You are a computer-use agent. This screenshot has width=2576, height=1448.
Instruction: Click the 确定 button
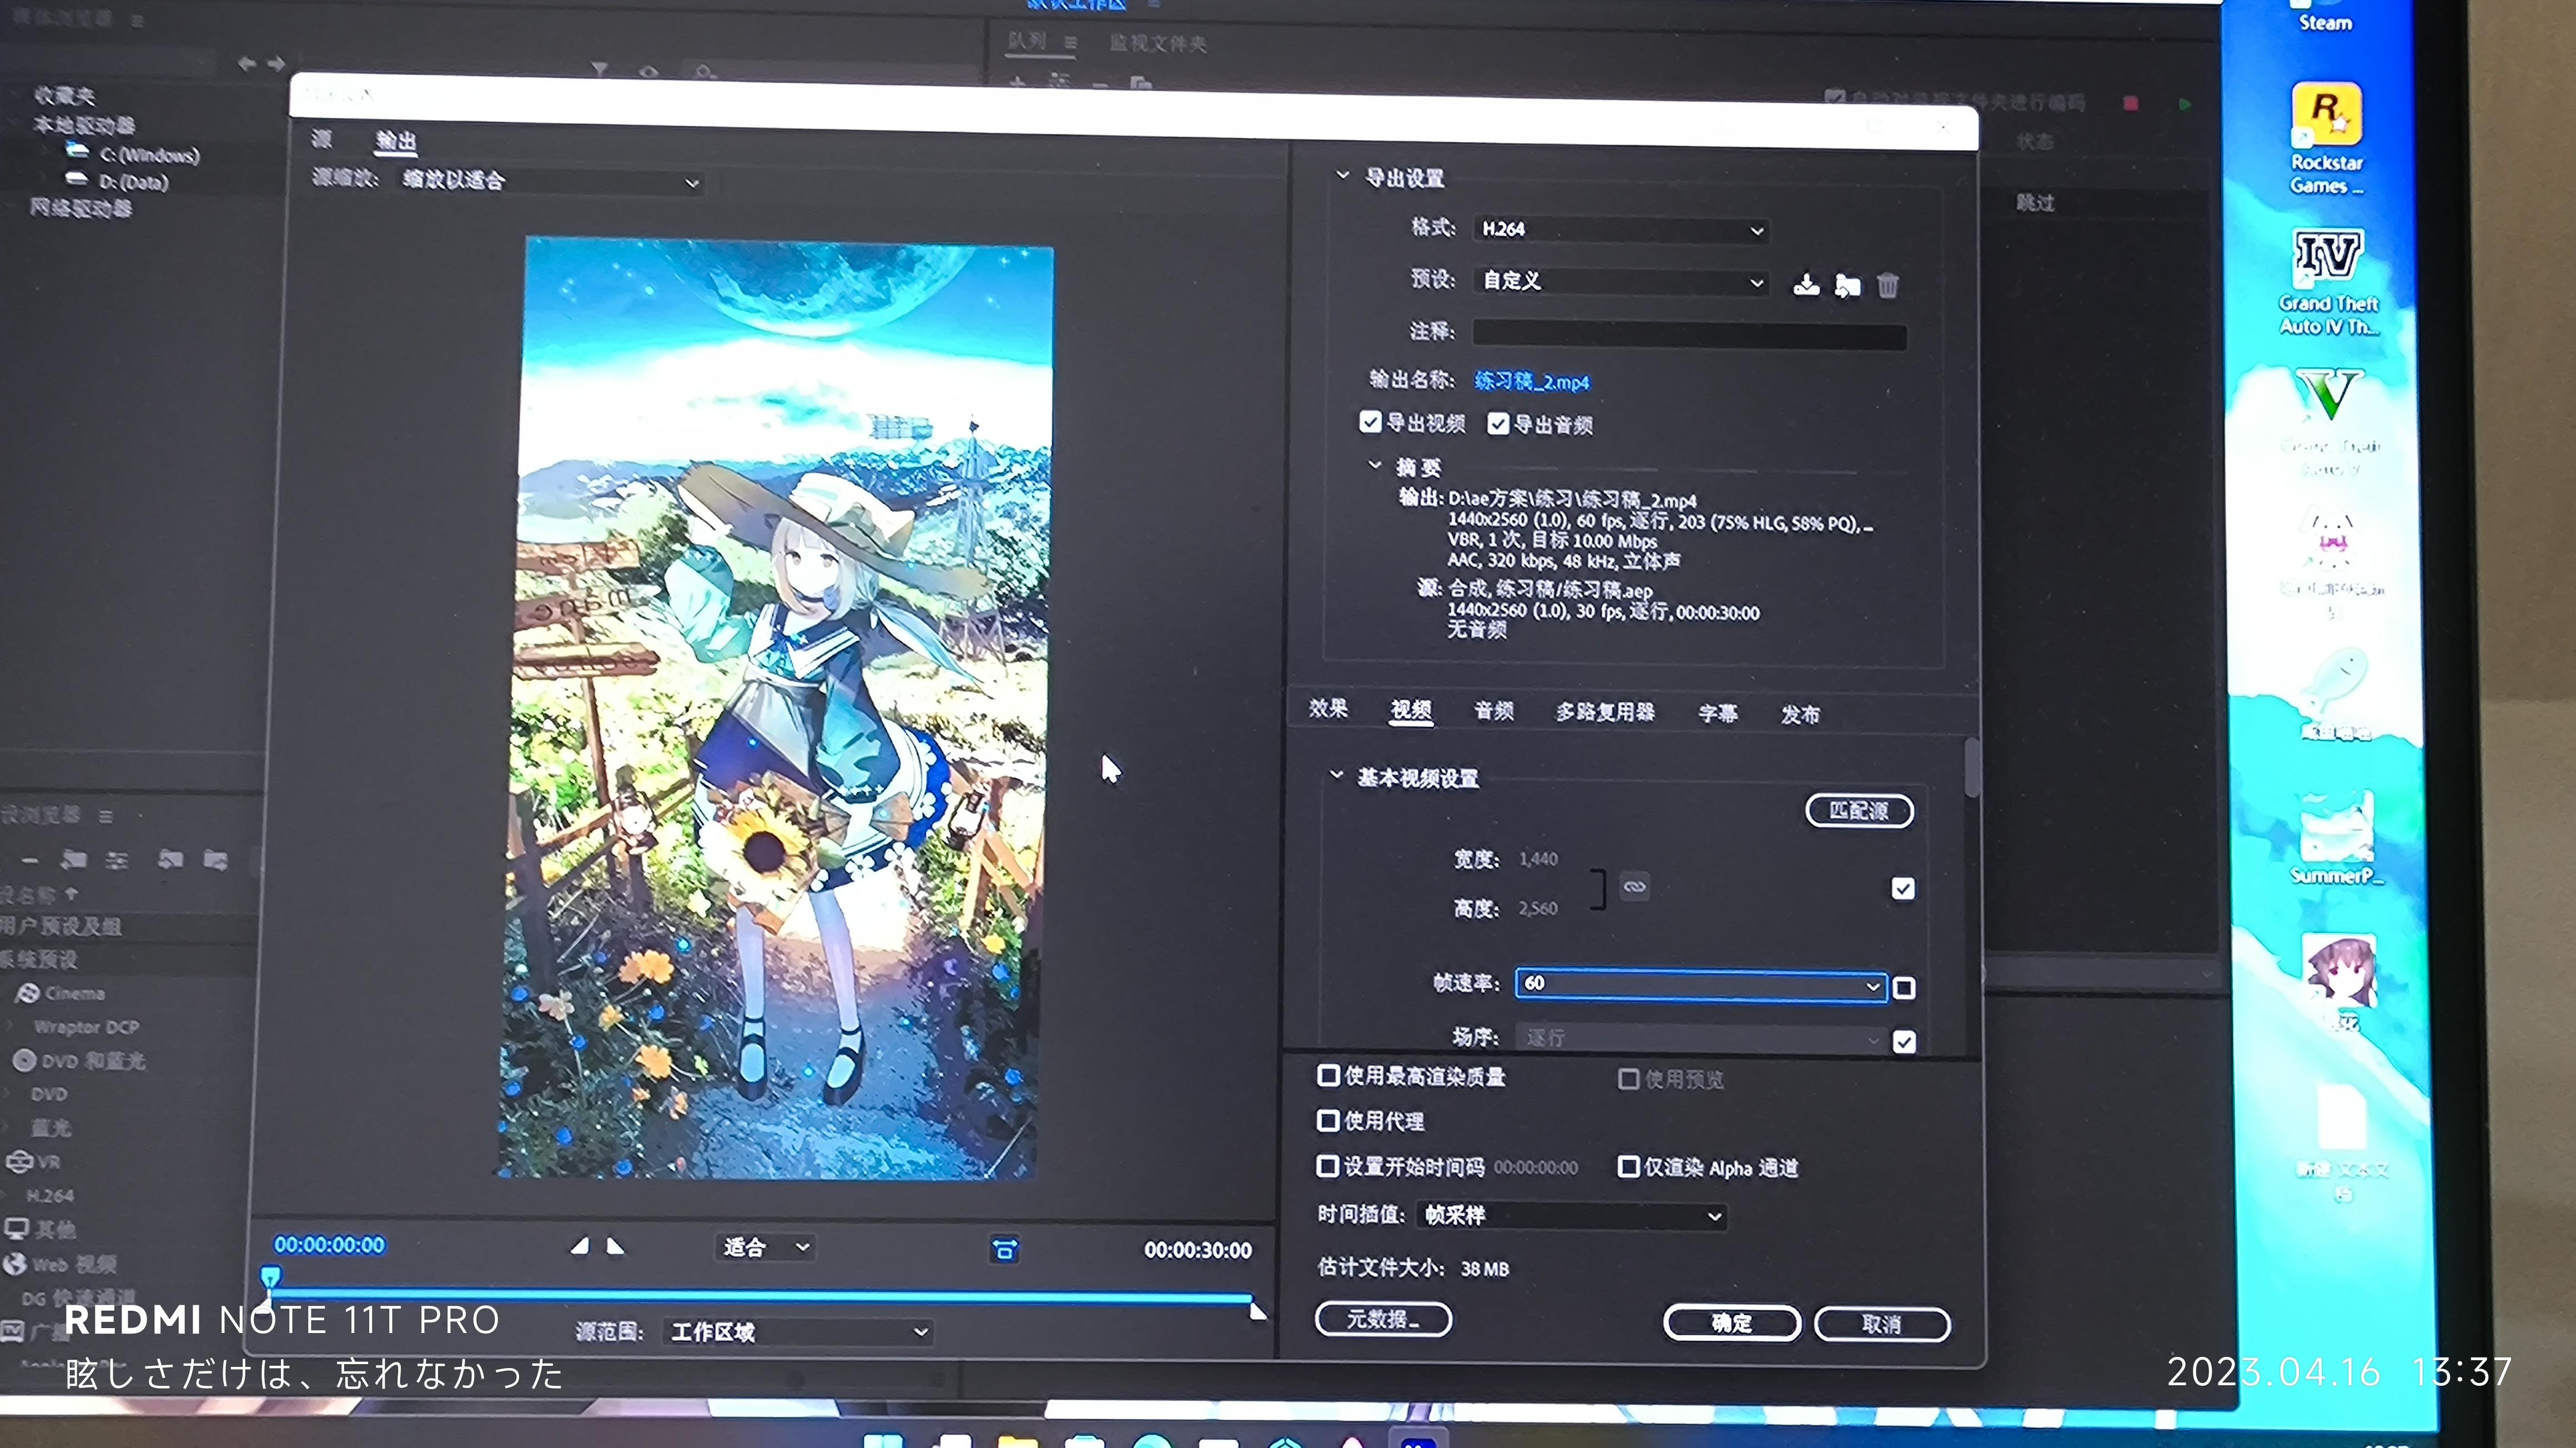click(x=1732, y=1323)
